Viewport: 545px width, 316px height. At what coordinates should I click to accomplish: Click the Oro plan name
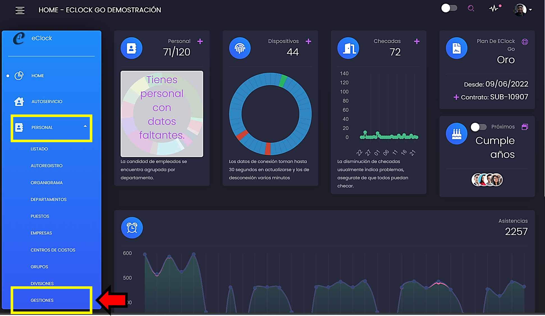[x=506, y=60]
